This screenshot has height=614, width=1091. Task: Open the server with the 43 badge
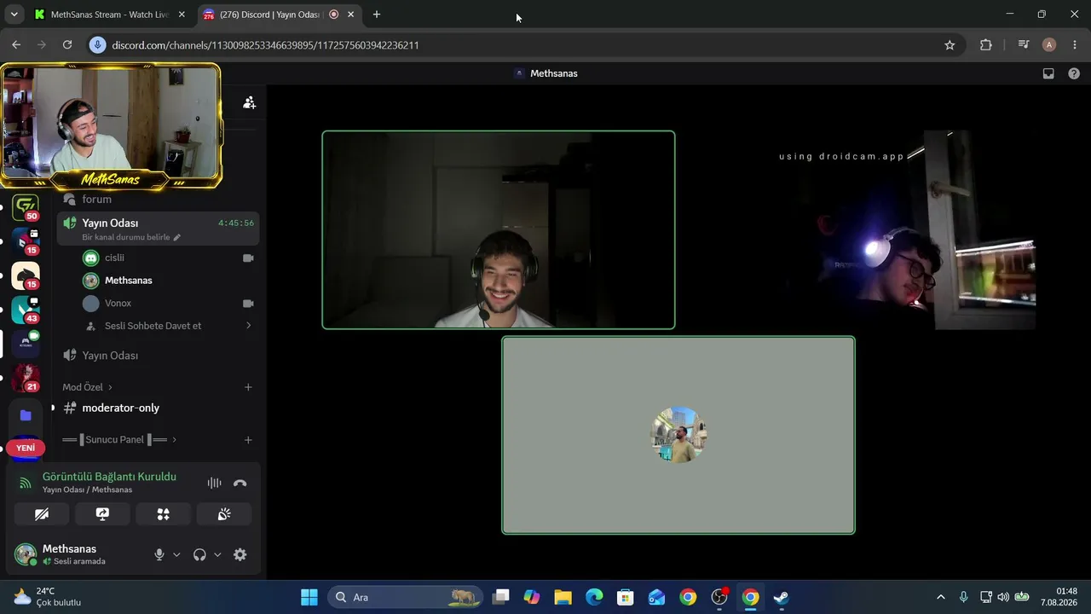coord(26,310)
